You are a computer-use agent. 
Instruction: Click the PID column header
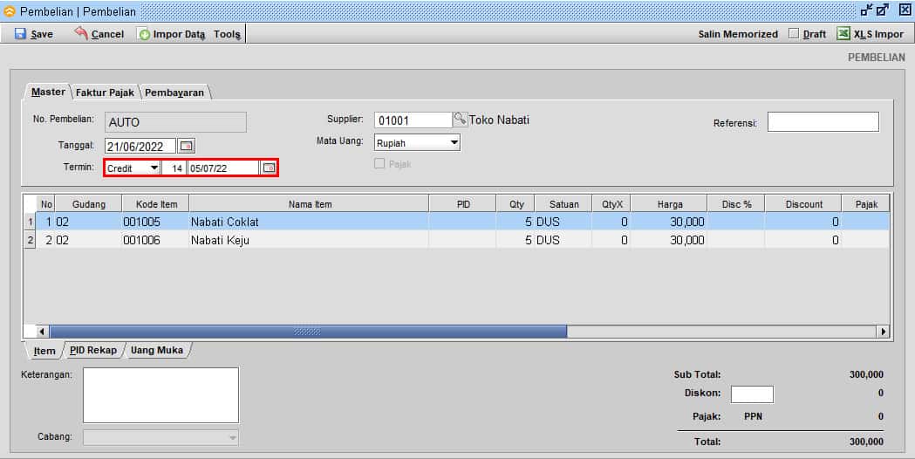tap(463, 204)
